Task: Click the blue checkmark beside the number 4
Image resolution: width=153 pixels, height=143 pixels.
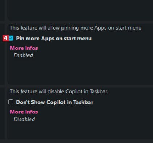Action: point(11,38)
